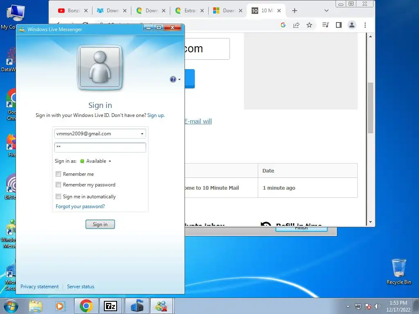Viewport: 419px width, 314px height.
Task: Switch to the second Down tab in Chrome
Action: (108, 11)
